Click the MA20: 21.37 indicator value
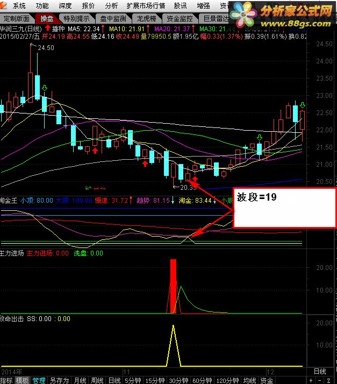This screenshot has height=384, width=337. 172,29
